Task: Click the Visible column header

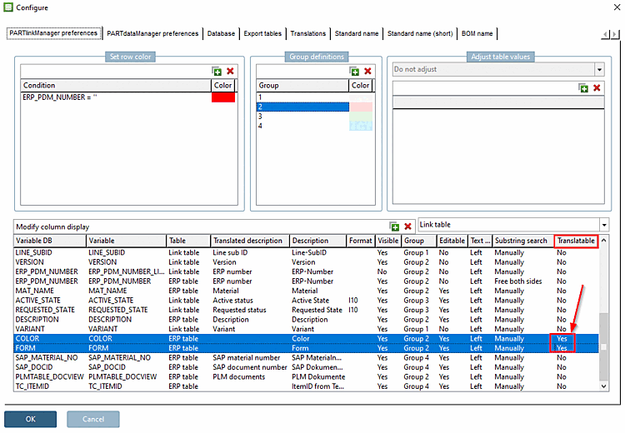Action: (x=387, y=241)
